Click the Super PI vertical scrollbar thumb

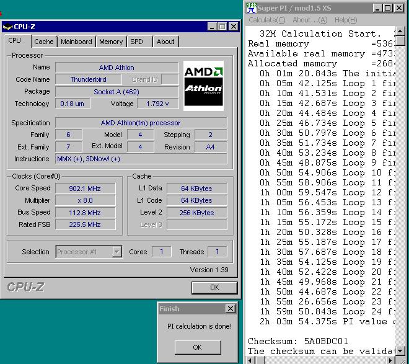pos(400,41)
